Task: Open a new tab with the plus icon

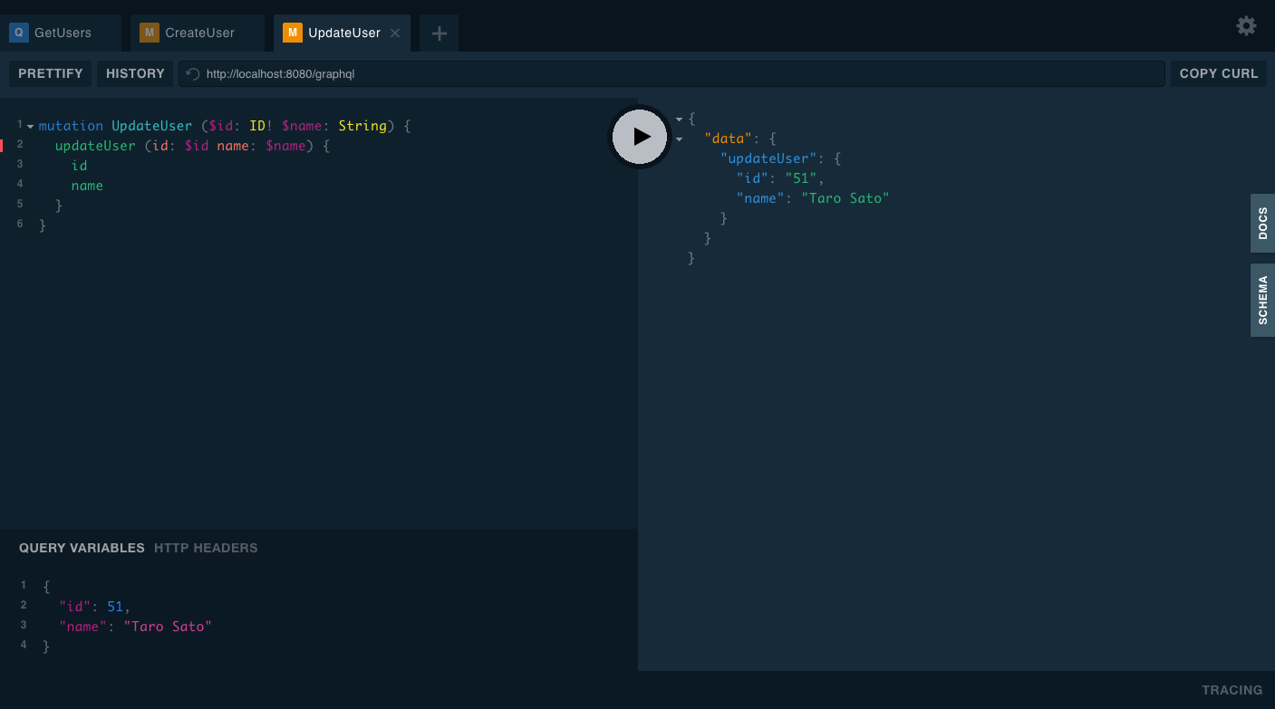Action: point(439,33)
